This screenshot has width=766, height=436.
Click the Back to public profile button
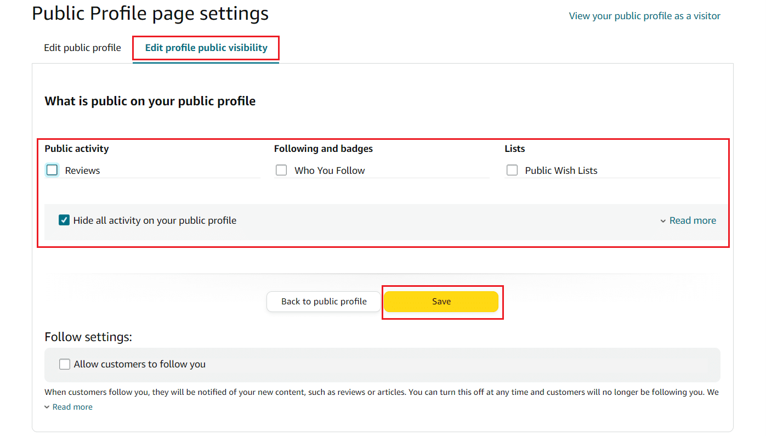click(324, 302)
